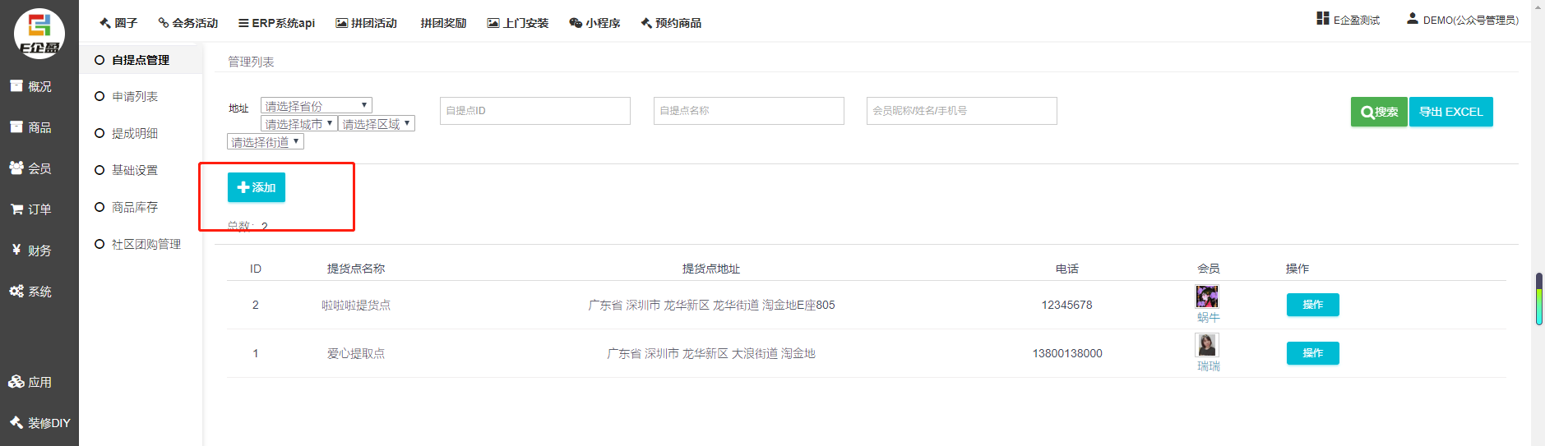Open 小程序 in top menu

(x=594, y=23)
